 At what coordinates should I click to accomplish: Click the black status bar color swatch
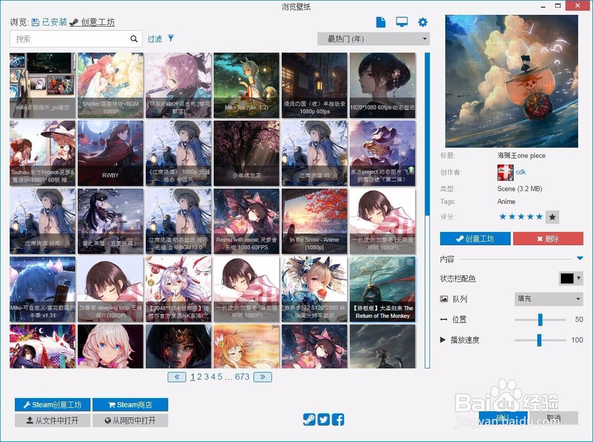pos(567,278)
